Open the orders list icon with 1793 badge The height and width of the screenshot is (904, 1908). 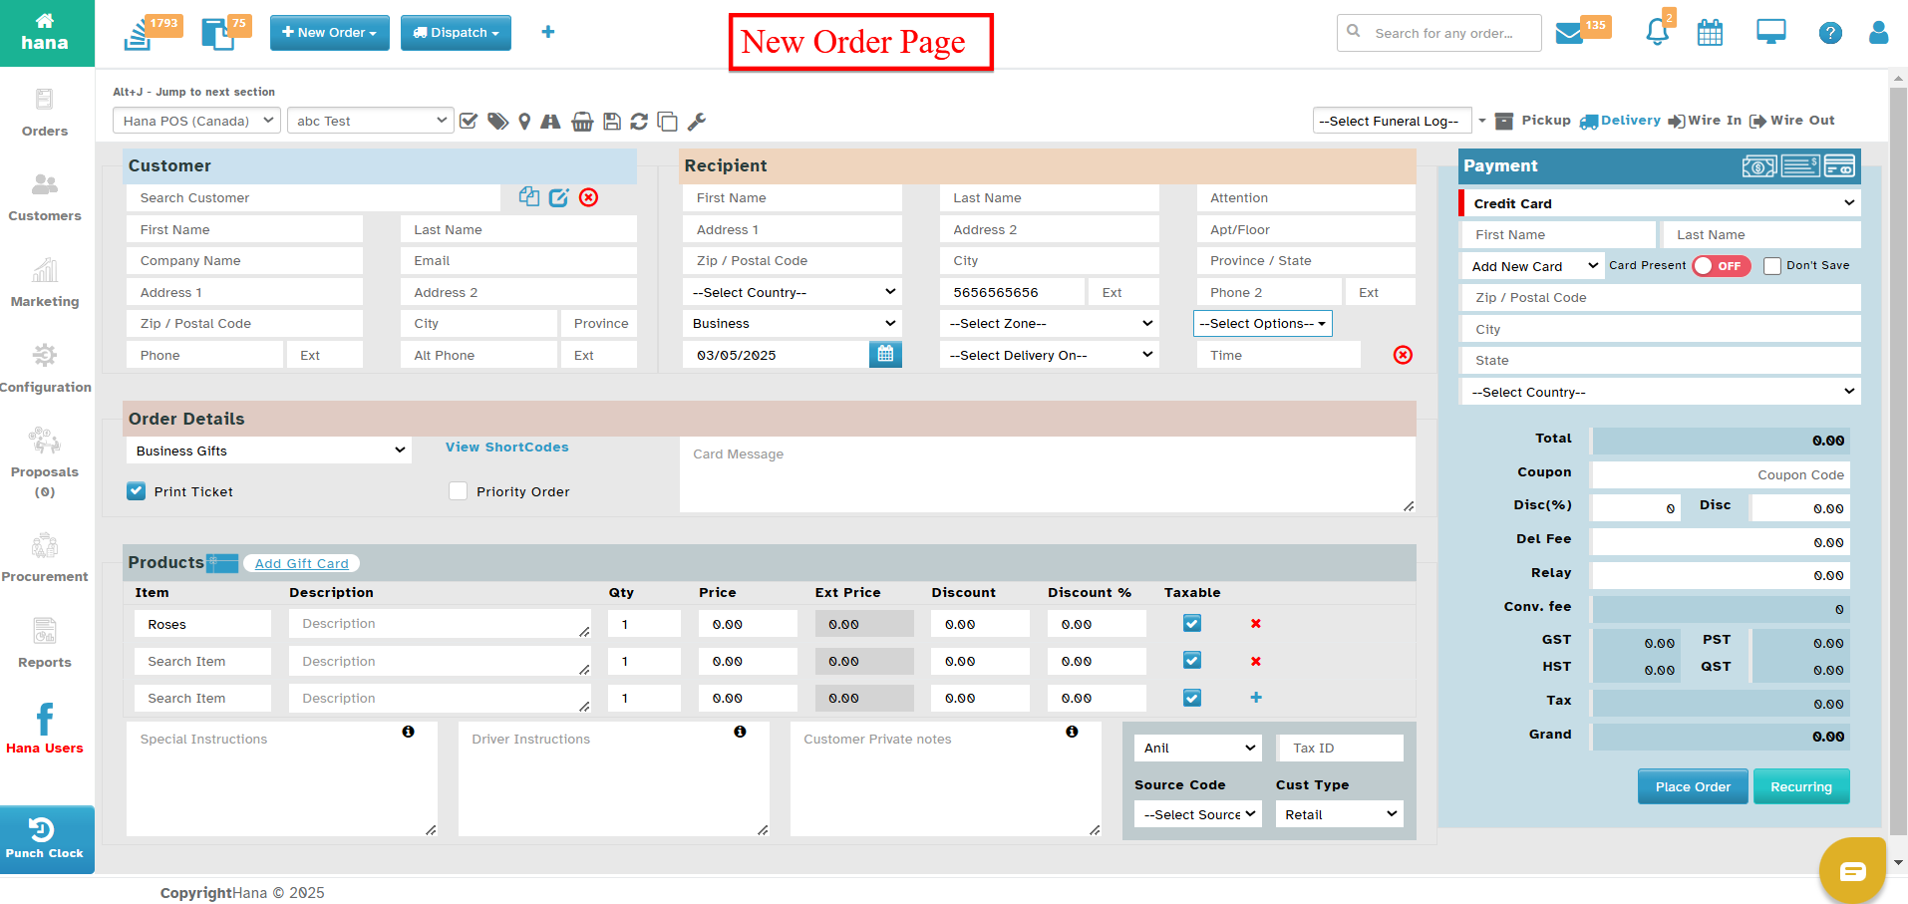pos(138,35)
